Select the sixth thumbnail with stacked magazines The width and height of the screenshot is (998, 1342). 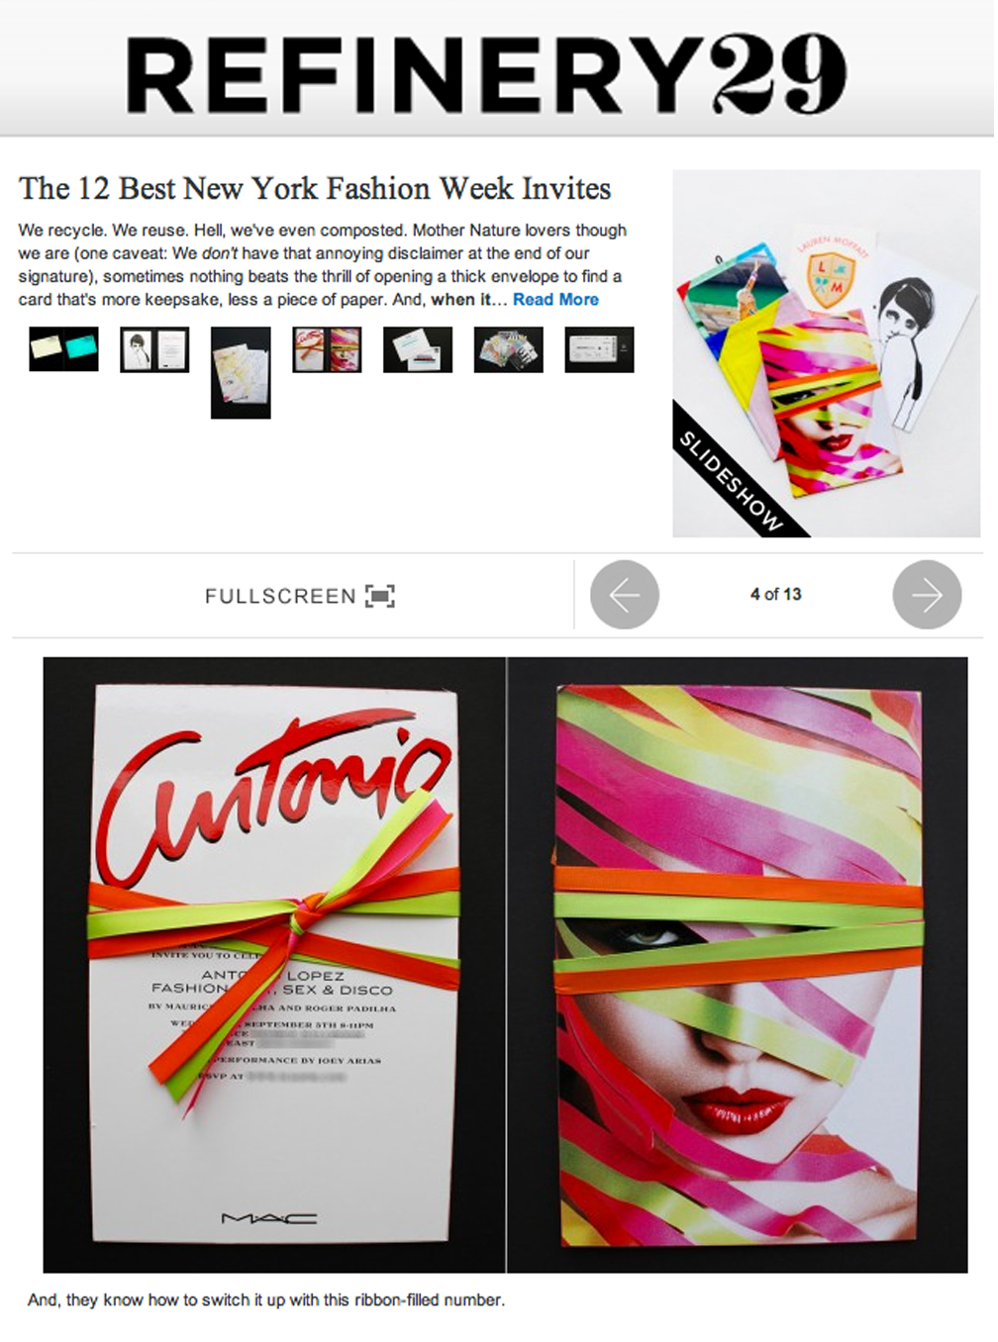509,350
